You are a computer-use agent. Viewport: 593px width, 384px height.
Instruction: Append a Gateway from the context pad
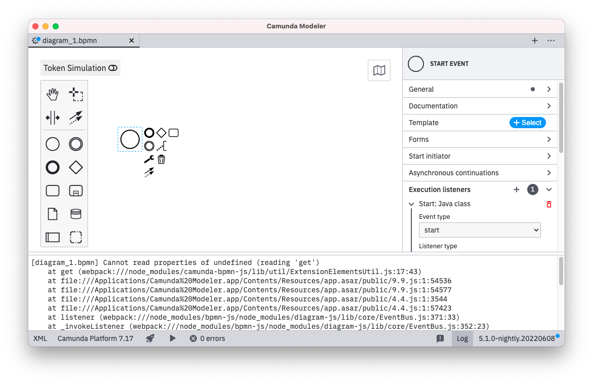point(161,133)
